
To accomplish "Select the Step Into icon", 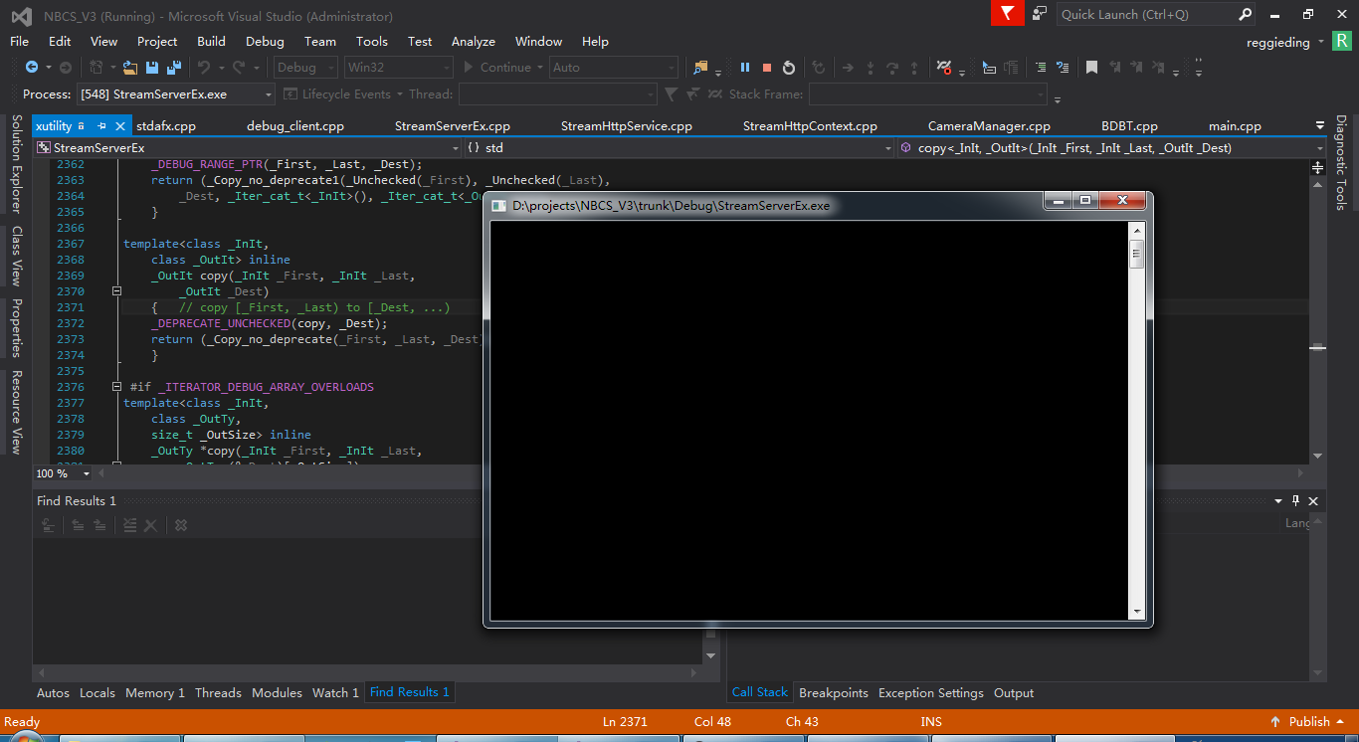I will (x=871, y=68).
